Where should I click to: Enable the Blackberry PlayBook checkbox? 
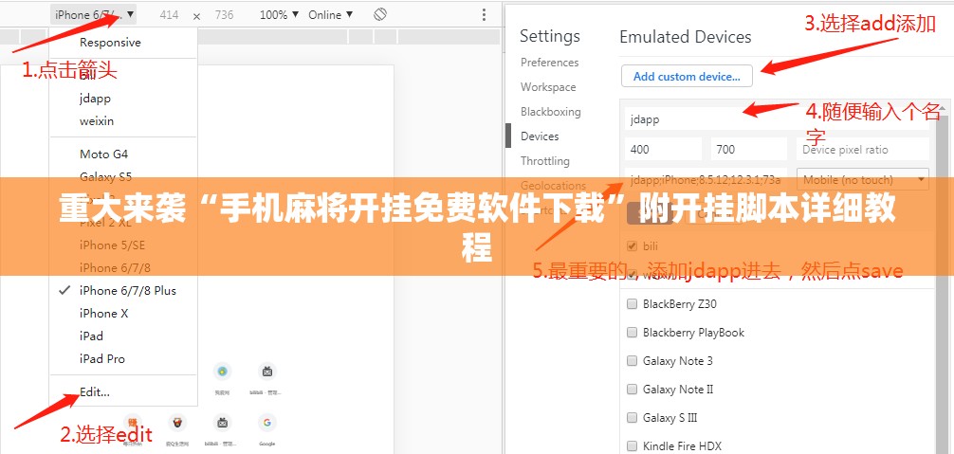(x=633, y=333)
